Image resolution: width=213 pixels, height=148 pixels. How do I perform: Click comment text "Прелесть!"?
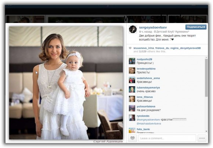coord(143,72)
